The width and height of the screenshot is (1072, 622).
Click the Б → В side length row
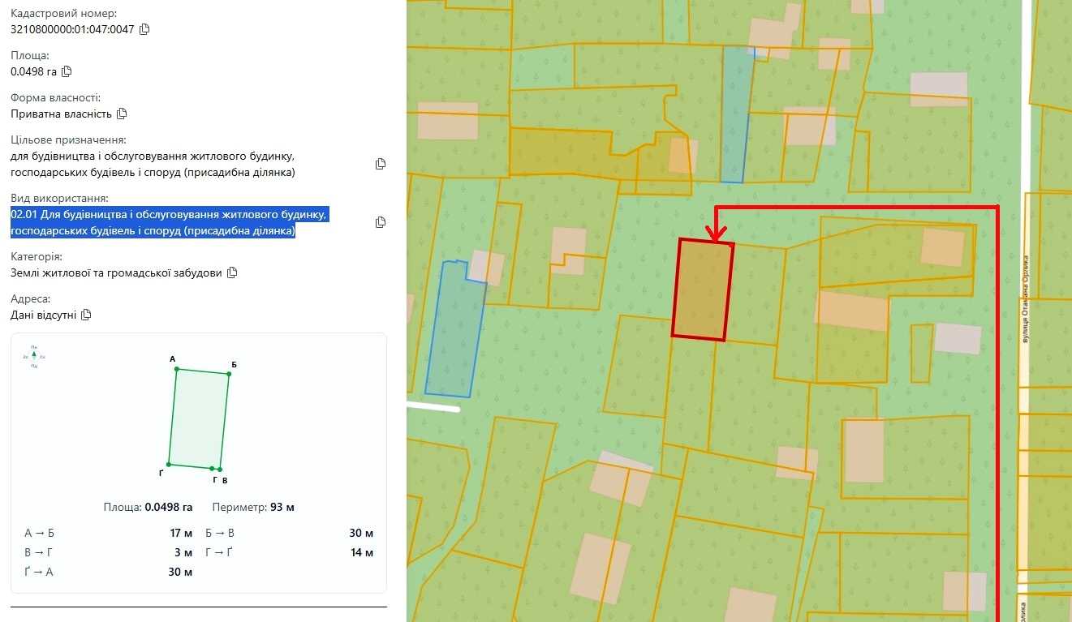pos(289,533)
